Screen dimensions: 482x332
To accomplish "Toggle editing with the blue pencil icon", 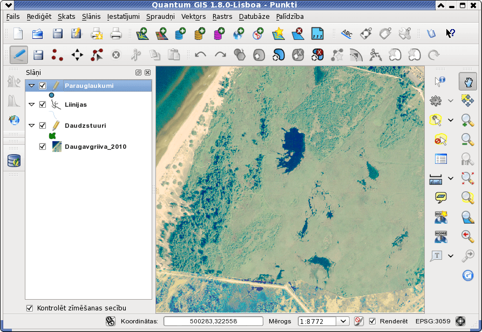I will [19, 55].
